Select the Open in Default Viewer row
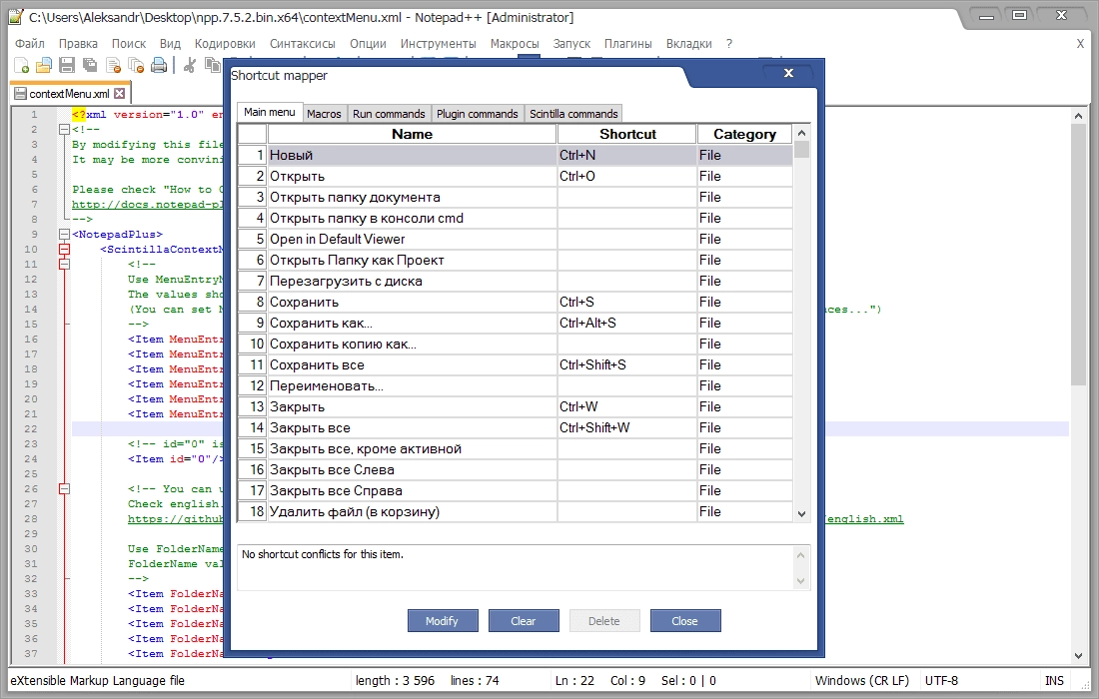Screen dimensions: 1099x699 (516, 239)
